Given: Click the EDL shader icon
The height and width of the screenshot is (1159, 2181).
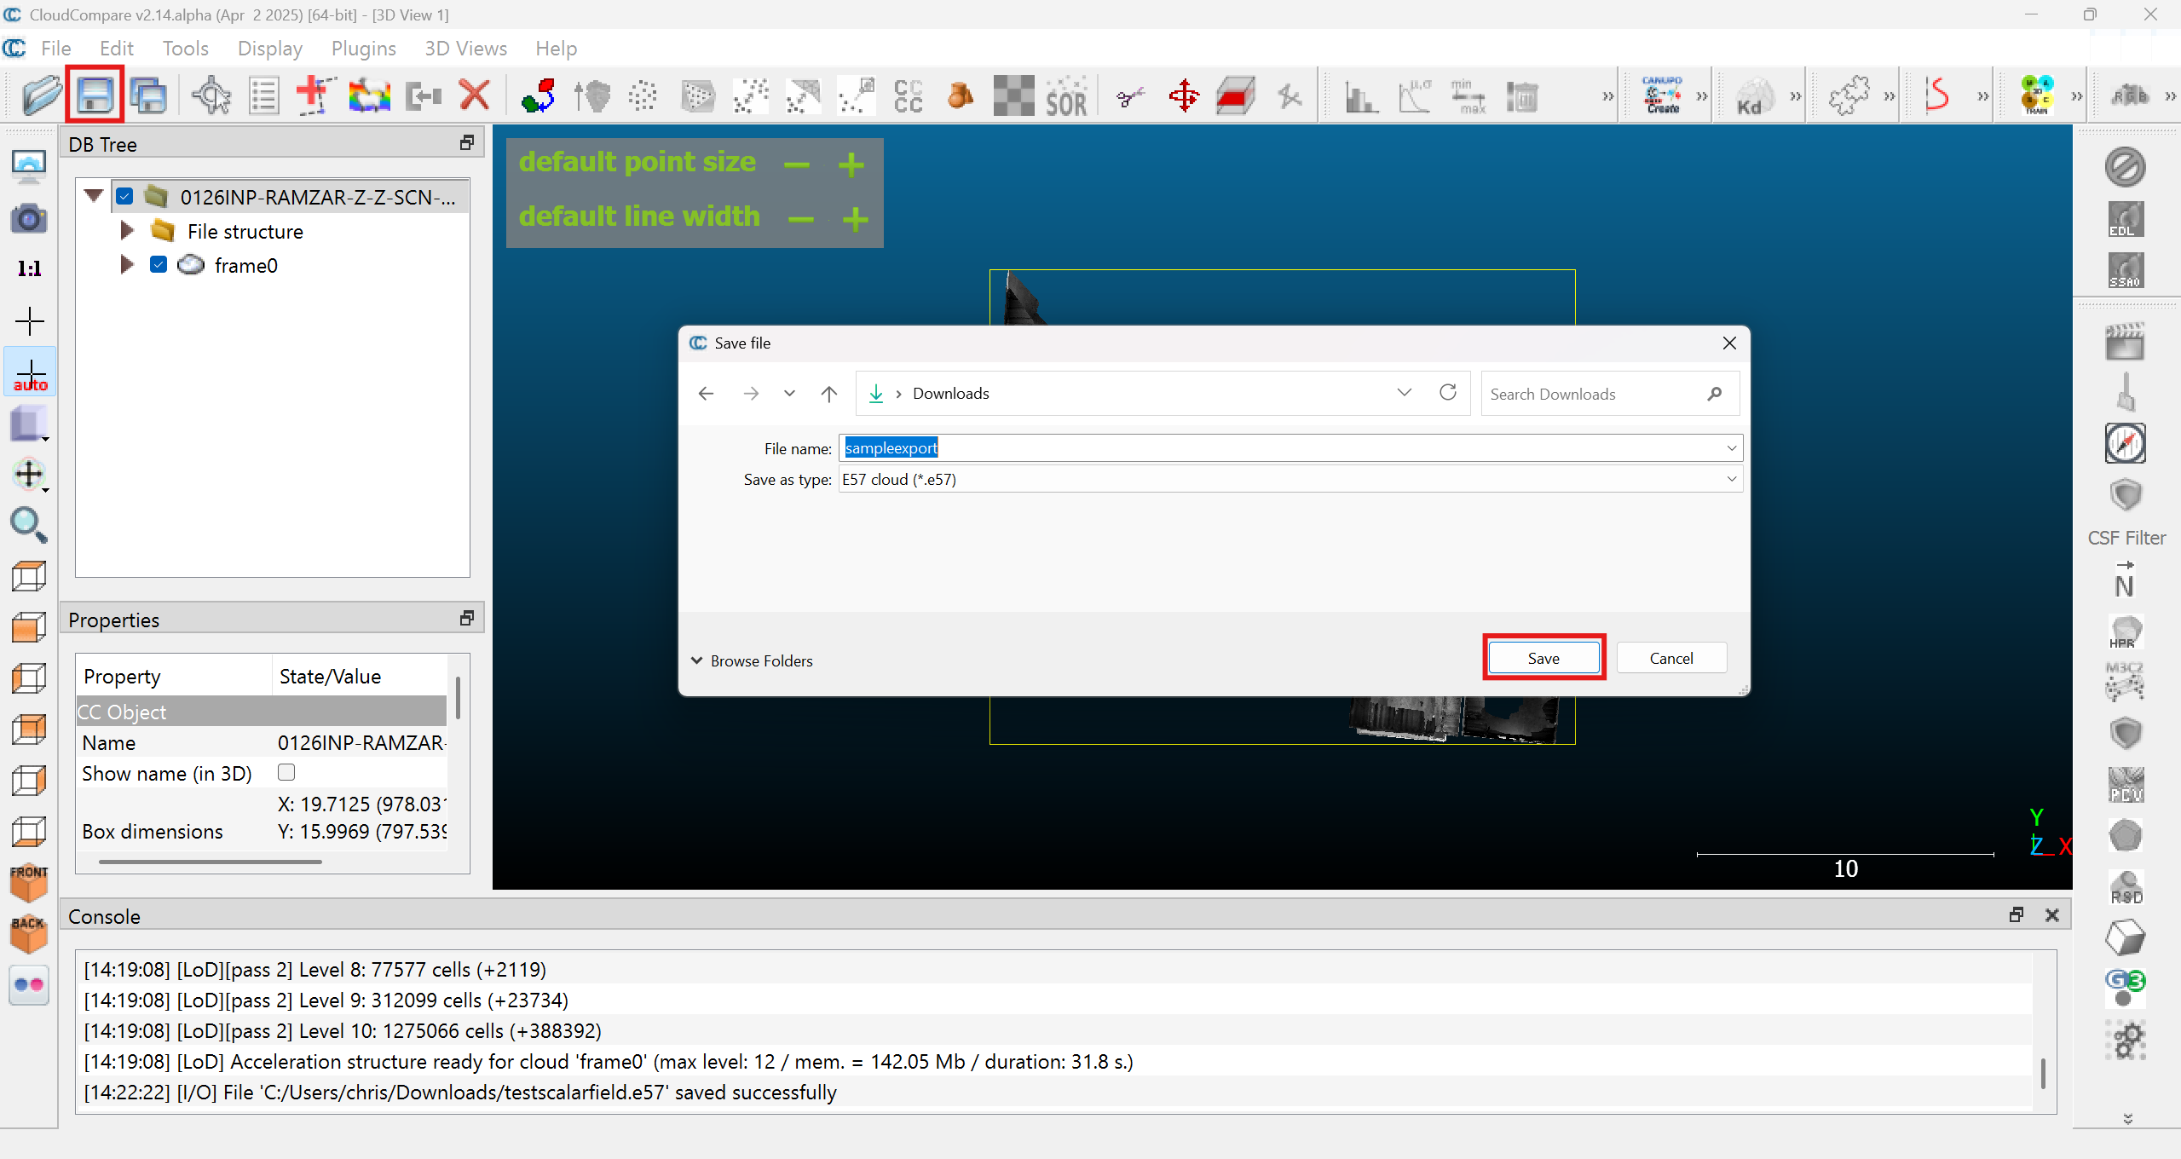Looking at the screenshot, I should [x=2125, y=220].
